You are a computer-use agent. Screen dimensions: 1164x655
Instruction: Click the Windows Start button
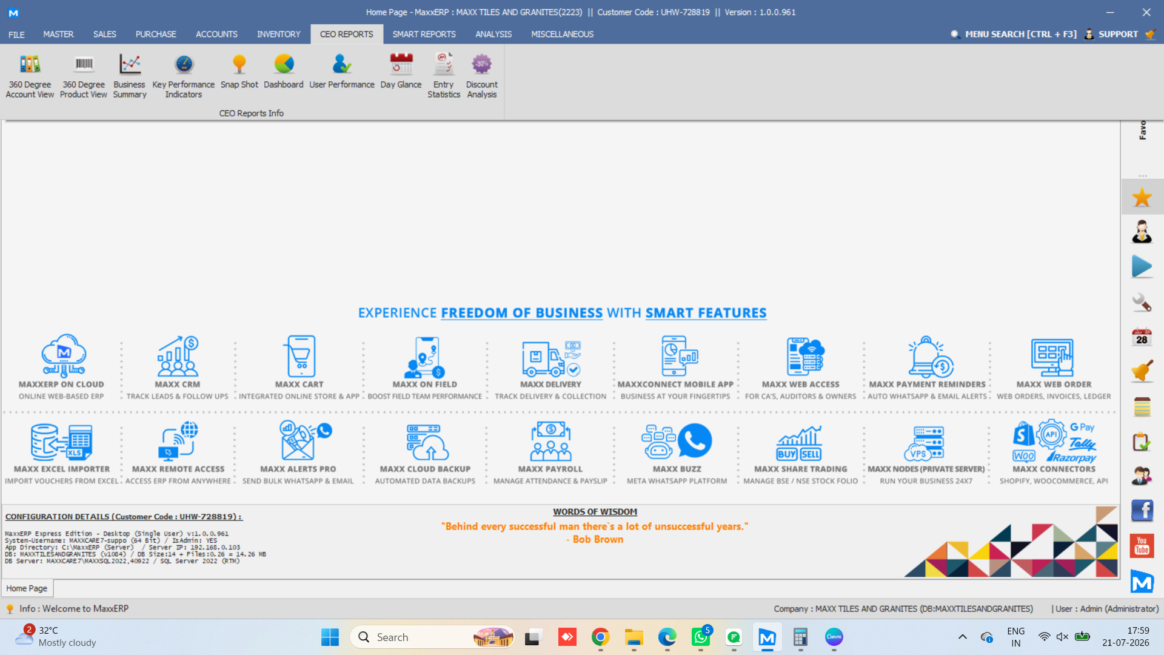click(x=330, y=637)
